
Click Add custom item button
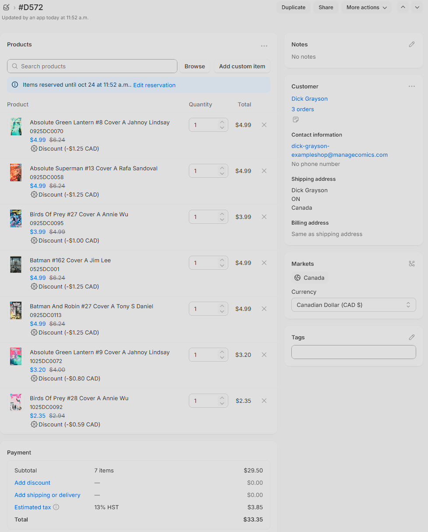click(x=242, y=66)
